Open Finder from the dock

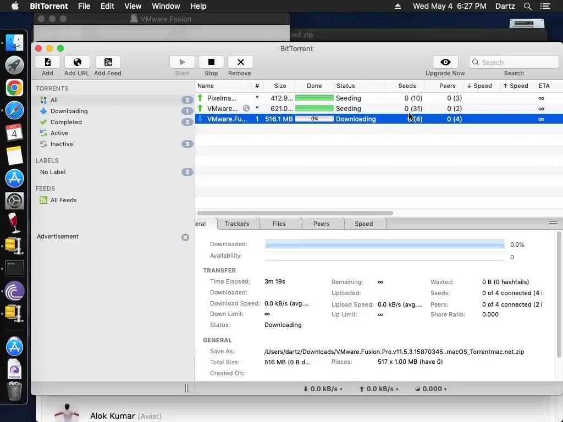point(14,43)
